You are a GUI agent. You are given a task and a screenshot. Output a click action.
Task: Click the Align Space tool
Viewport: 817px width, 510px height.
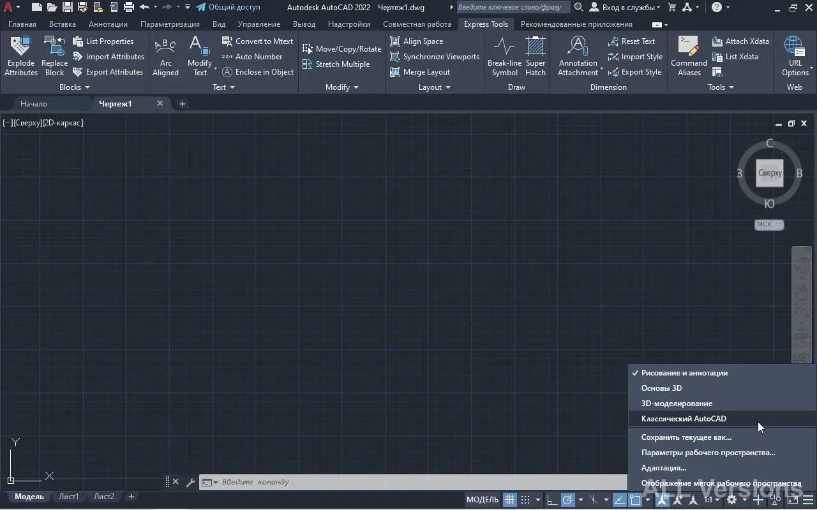(x=416, y=41)
